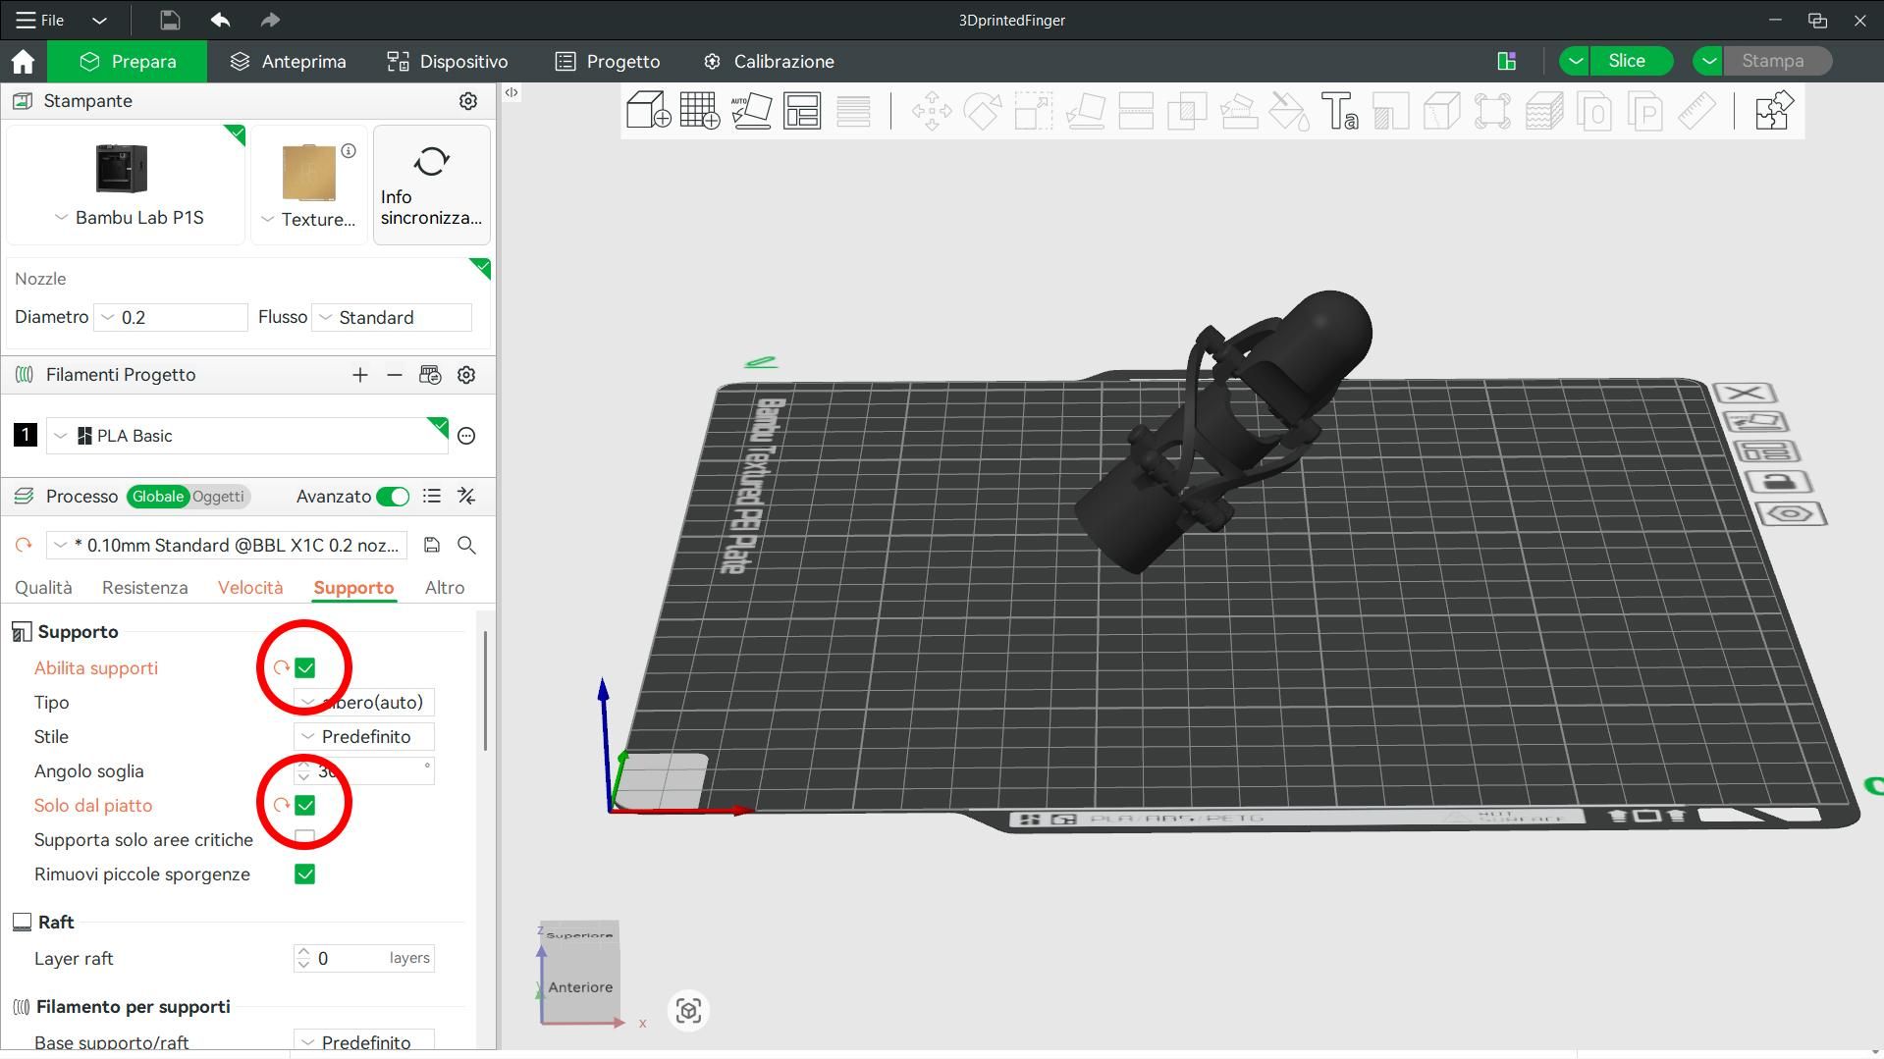The image size is (1884, 1059).
Task: Open the assembly view toolbar icon
Action: coord(1774,110)
